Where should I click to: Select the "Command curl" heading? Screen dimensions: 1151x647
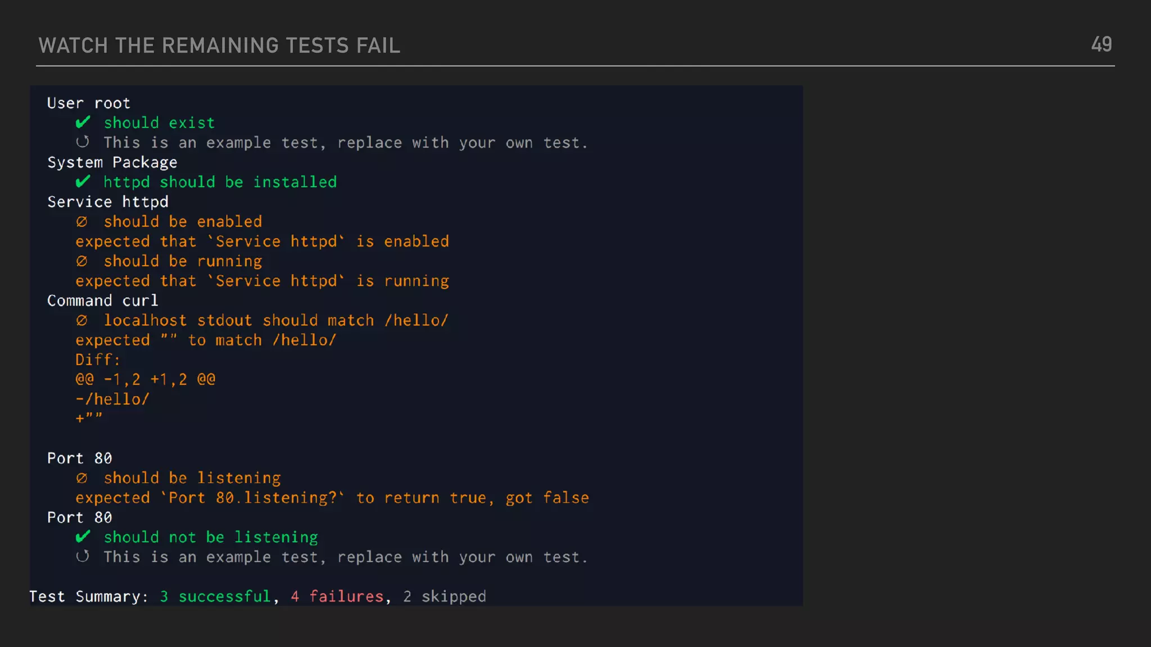point(103,301)
